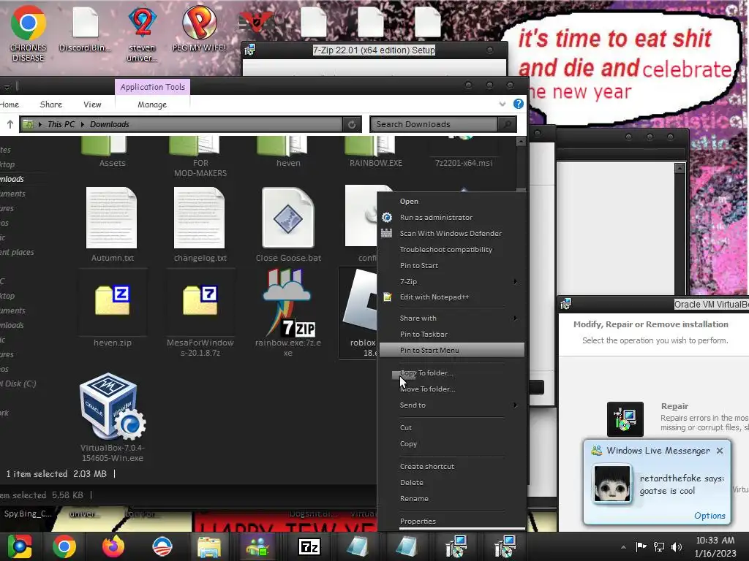Open the breadcrumb arrow after This PC

point(83,124)
